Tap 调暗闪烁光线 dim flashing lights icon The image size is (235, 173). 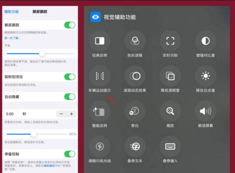[100, 146]
